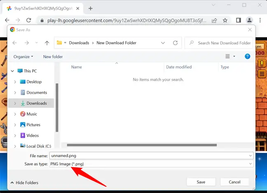Expand the Desktop tree node

(x=15, y=82)
